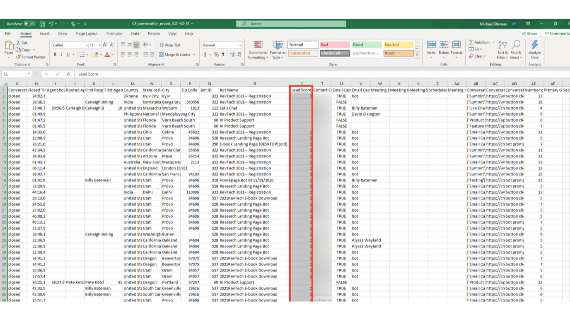The width and height of the screenshot is (570, 321).
Task: Apply the Bad cell style
Action: coord(335,45)
